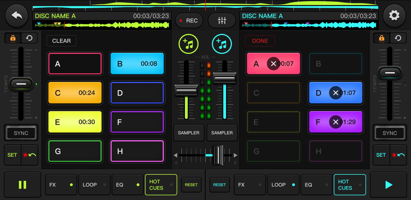Set the left deck hot cue H
This screenshot has width=411, height=200.
tap(137, 151)
